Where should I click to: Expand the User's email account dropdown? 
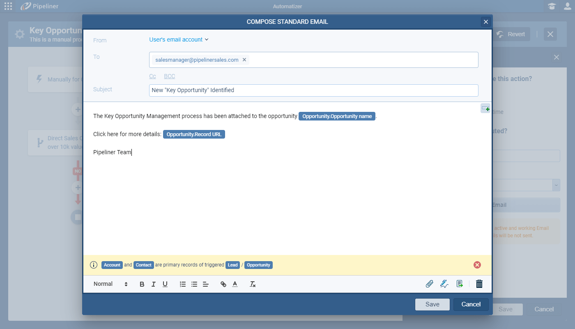[179, 39]
